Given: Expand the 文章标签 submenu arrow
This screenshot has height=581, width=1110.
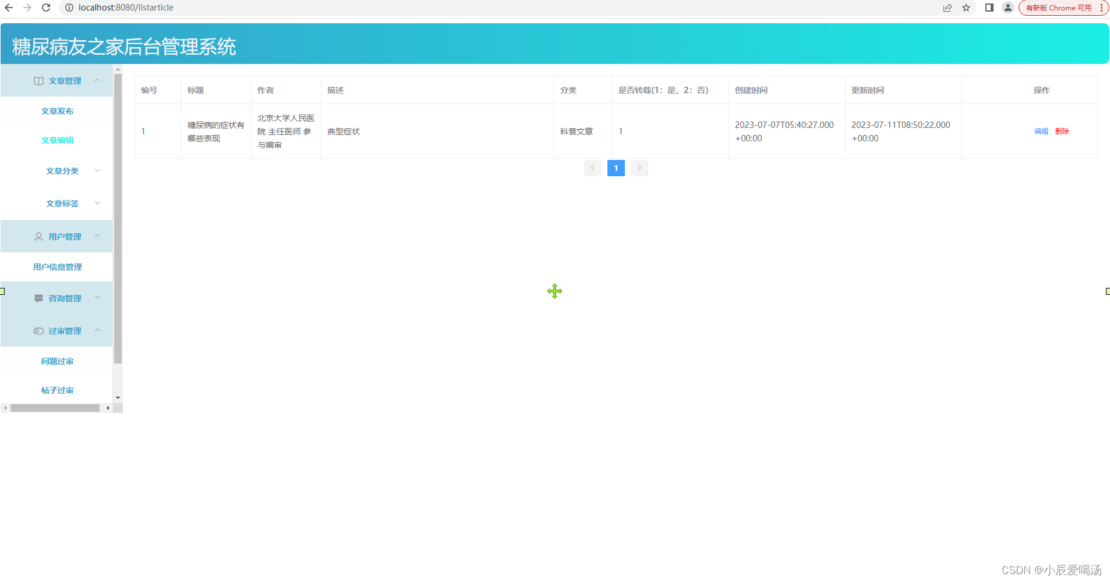Looking at the screenshot, I should [97, 203].
